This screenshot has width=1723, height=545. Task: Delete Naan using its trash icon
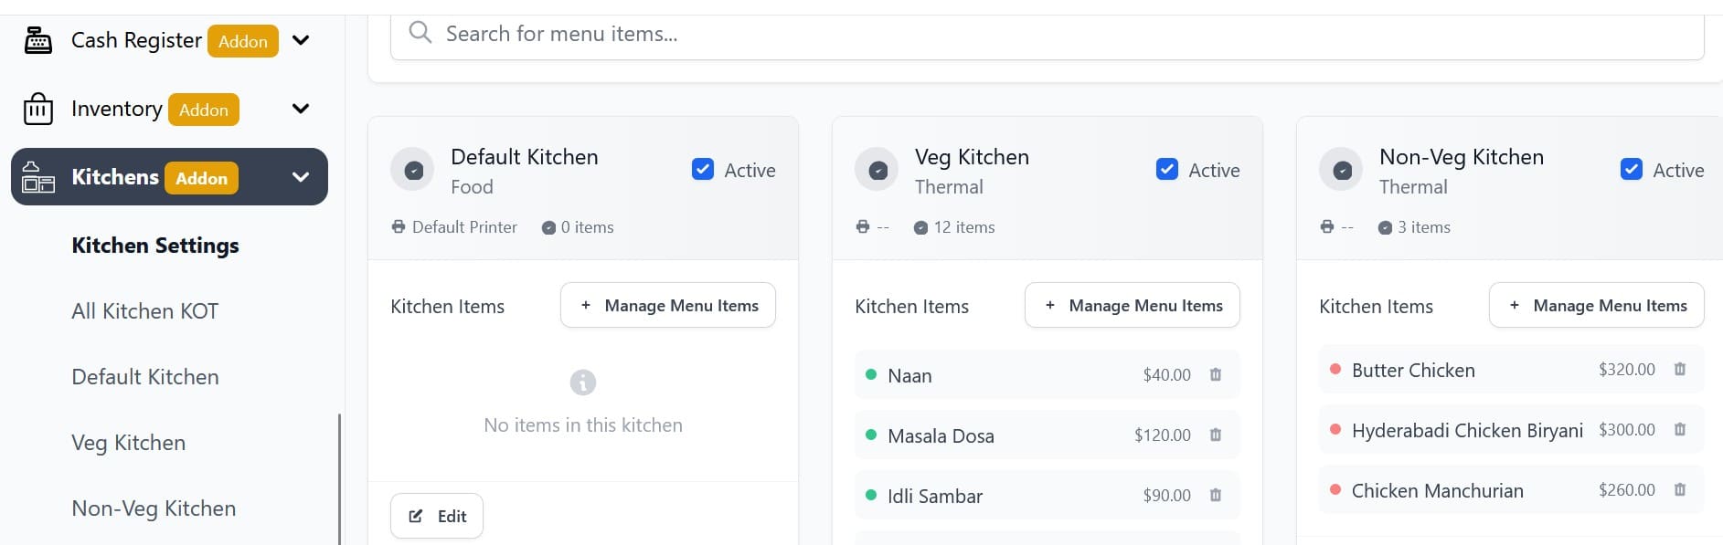(x=1215, y=374)
